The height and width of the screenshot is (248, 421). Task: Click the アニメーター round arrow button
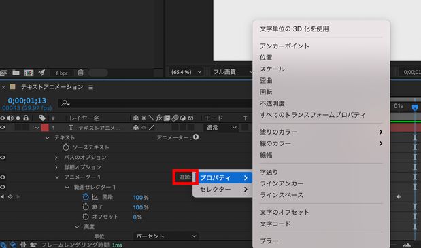196,137
